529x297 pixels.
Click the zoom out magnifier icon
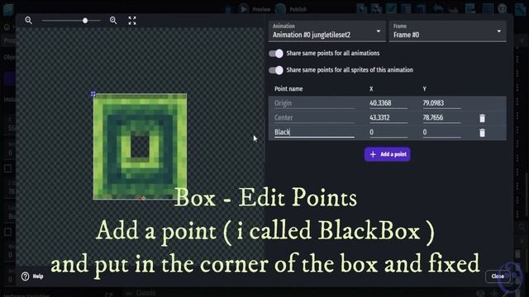29,21
